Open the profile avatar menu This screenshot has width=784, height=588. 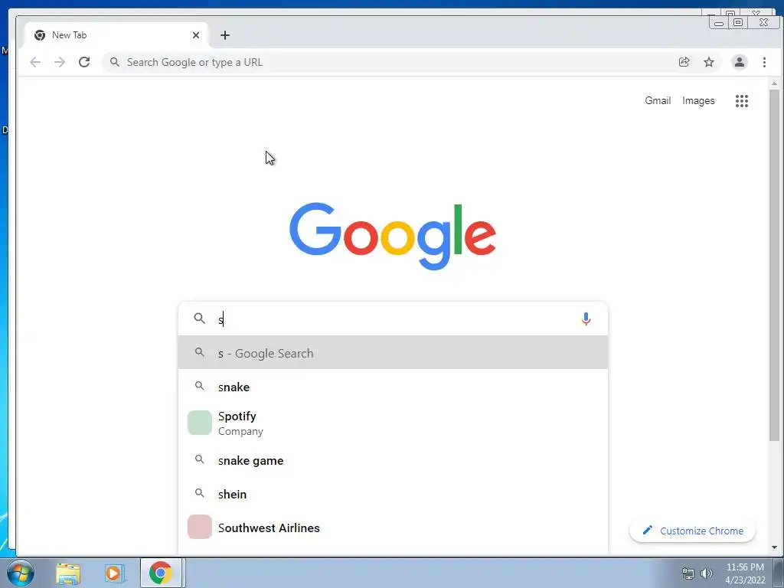click(739, 62)
